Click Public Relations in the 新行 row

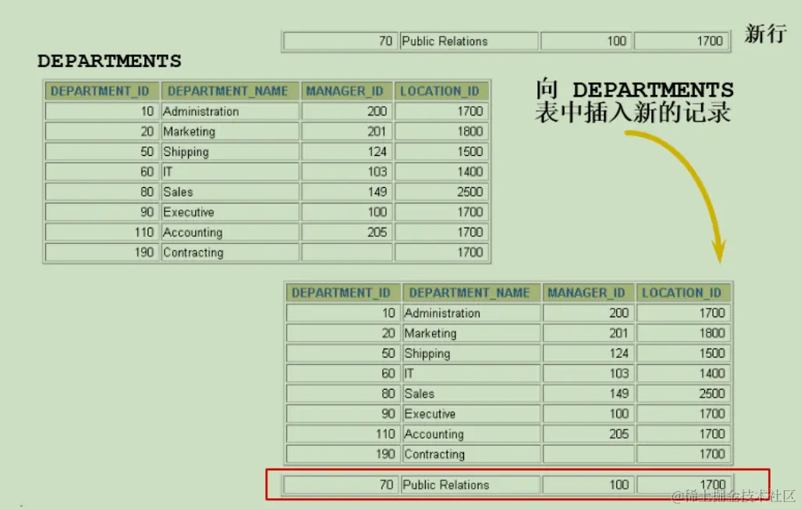pyautogui.click(x=445, y=41)
